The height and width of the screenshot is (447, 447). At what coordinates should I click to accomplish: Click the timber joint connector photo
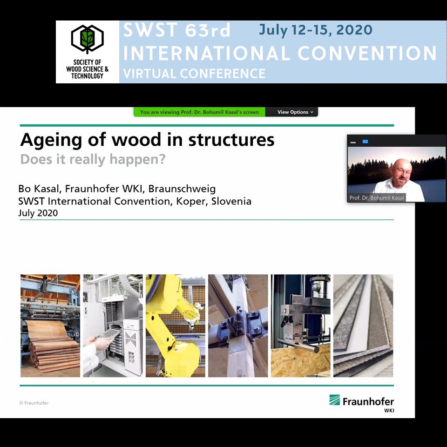[238, 326]
